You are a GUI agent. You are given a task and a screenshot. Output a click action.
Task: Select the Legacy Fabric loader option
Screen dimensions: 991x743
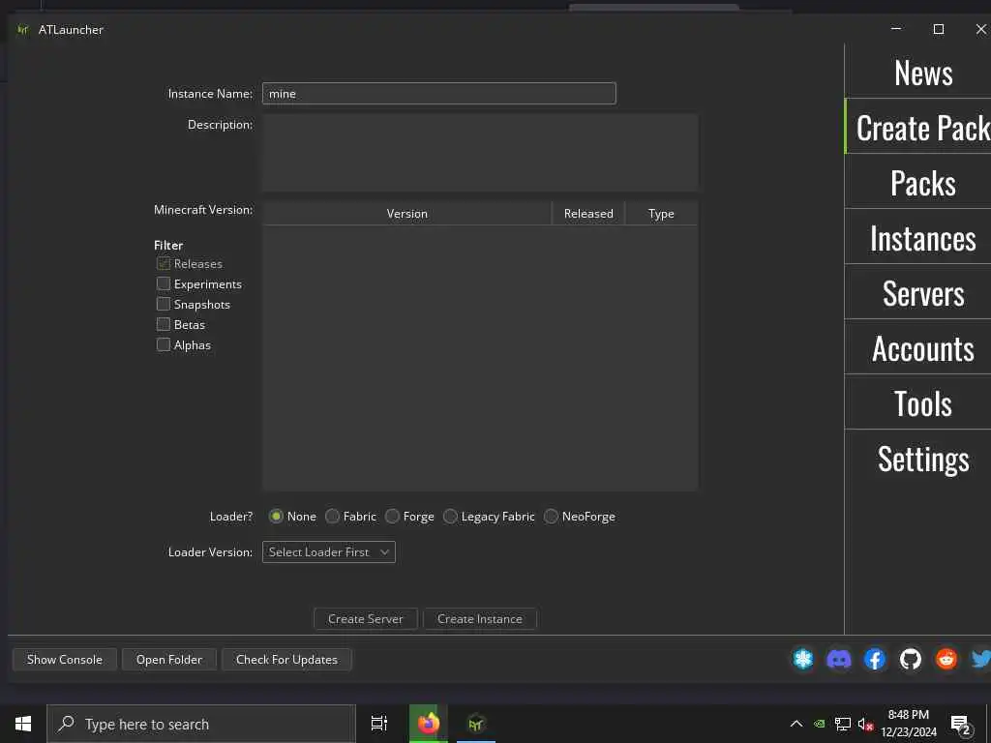click(x=450, y=517)
